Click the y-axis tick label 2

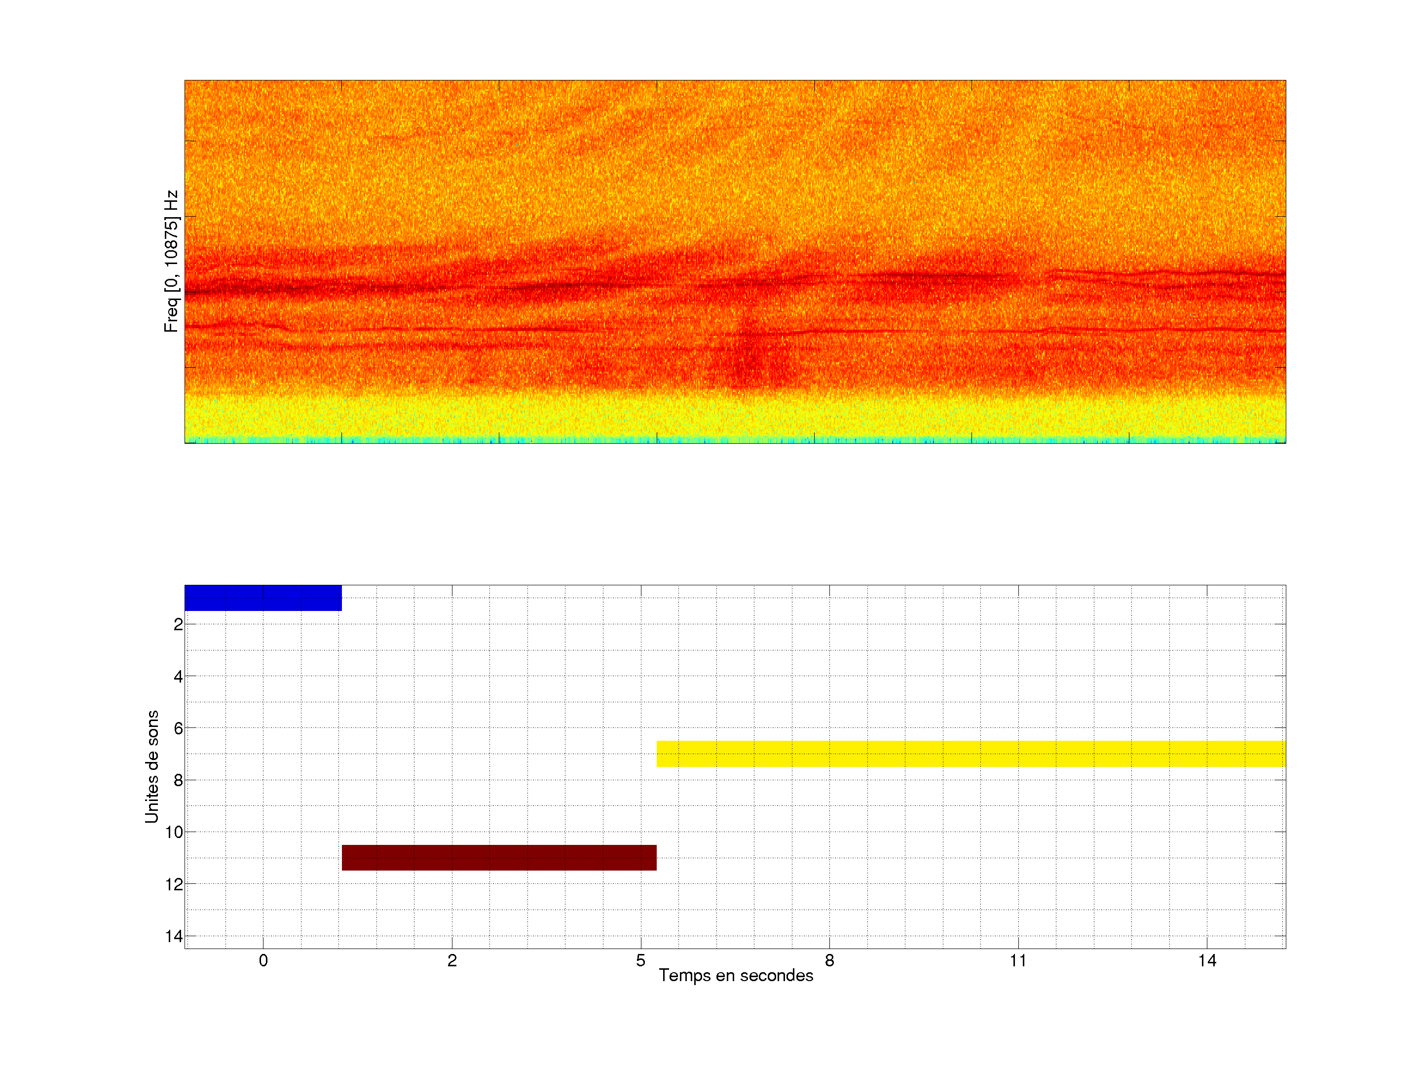[x=178, y=625]
